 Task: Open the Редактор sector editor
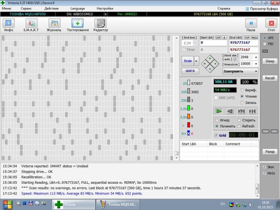pos(100,24)
